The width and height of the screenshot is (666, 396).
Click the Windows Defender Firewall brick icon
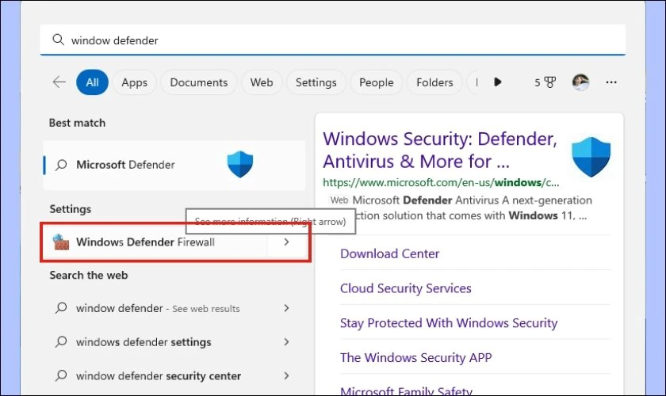(61, 242)
